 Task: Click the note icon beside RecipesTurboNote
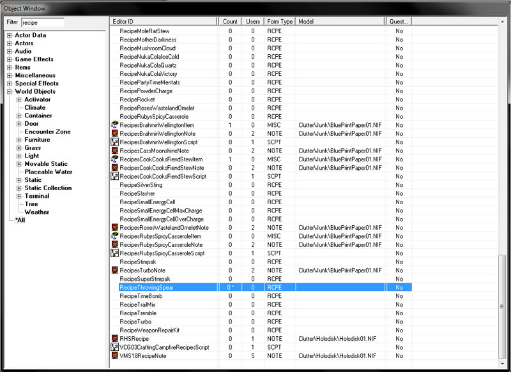114,270
